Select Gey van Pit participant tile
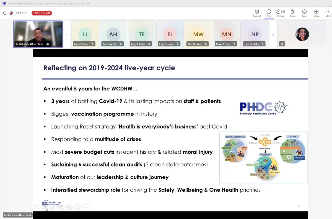 point(255,34)
